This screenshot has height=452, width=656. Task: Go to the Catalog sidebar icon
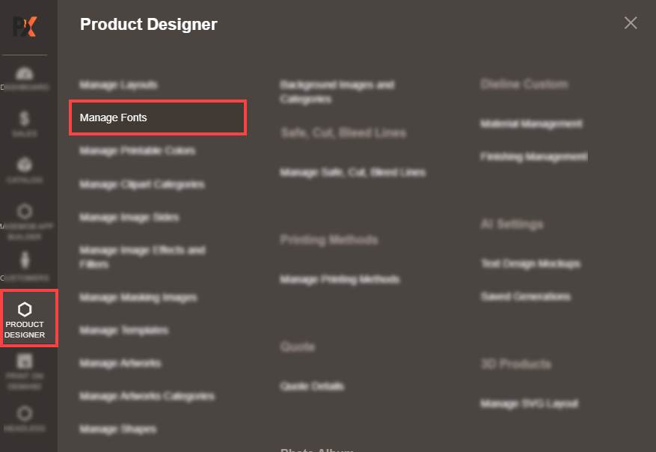pos(25,169)
